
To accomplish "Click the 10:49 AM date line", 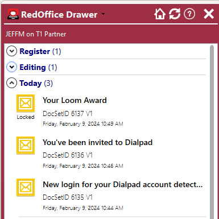I will [x=83, y=124].
